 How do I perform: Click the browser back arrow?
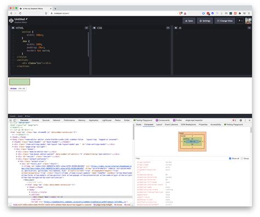[12, 13]
